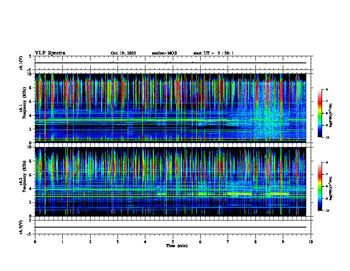Click the ch.3 waveform trace line
Viewport: 350px width, 271px height.
[170, 227]
